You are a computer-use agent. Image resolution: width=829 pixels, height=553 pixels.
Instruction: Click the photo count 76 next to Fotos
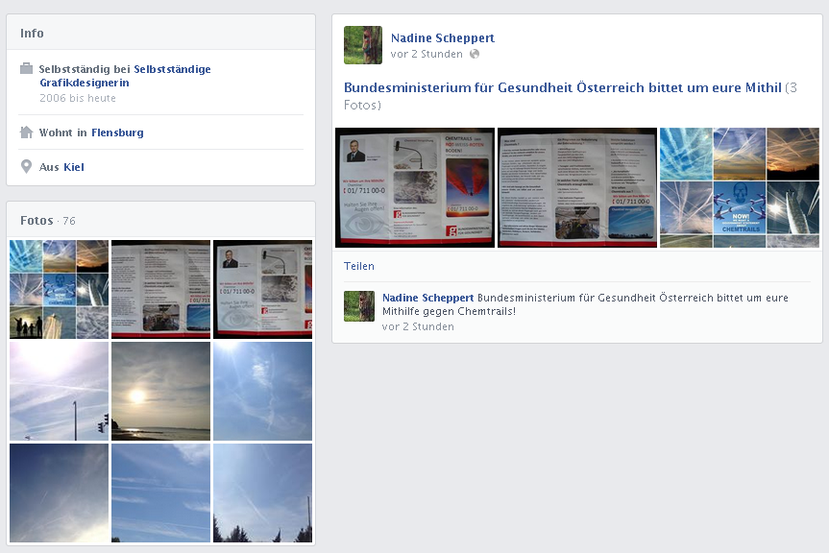(x=69, y=221)
